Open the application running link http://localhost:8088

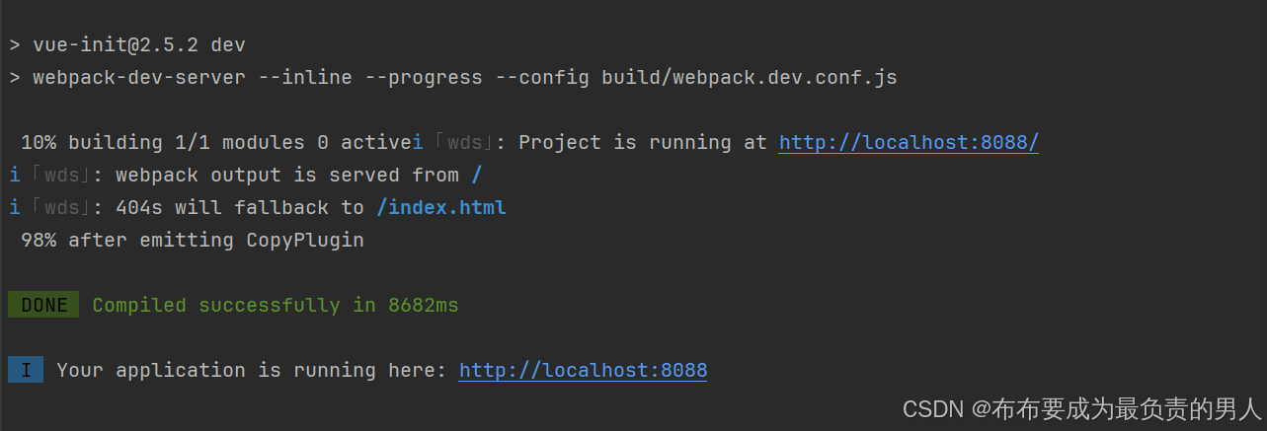583,370
